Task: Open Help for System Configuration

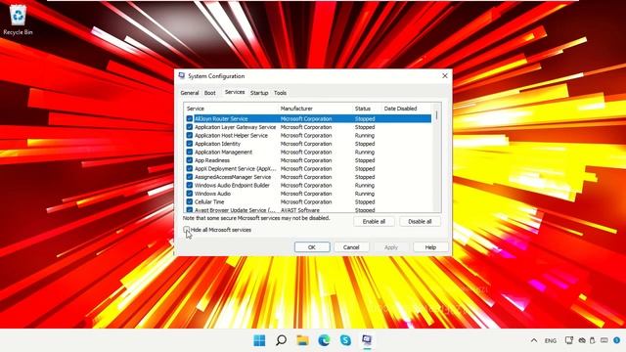Action: click(430, 247)
